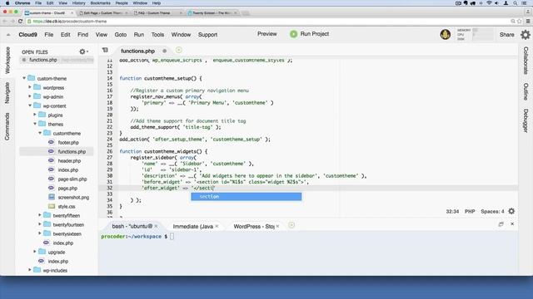Open the Chrome hamburger menu
The width and height of the screenshot is (533, 299).
coord(528,21)
